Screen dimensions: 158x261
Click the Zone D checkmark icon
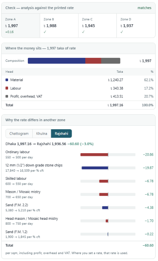point(122,32)
